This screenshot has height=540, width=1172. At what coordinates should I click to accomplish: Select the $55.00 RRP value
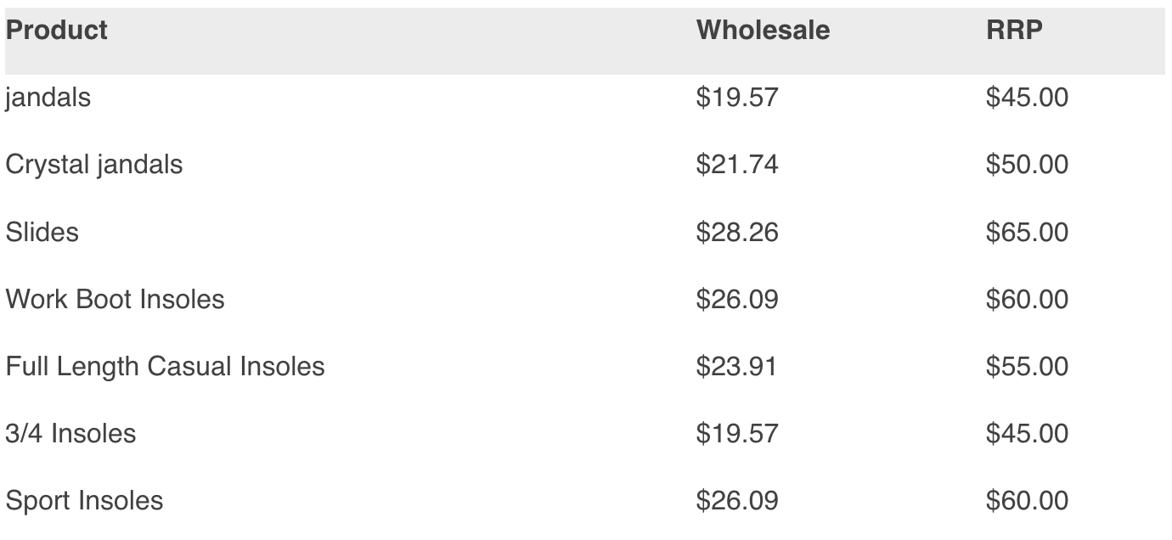(1027, 366)
